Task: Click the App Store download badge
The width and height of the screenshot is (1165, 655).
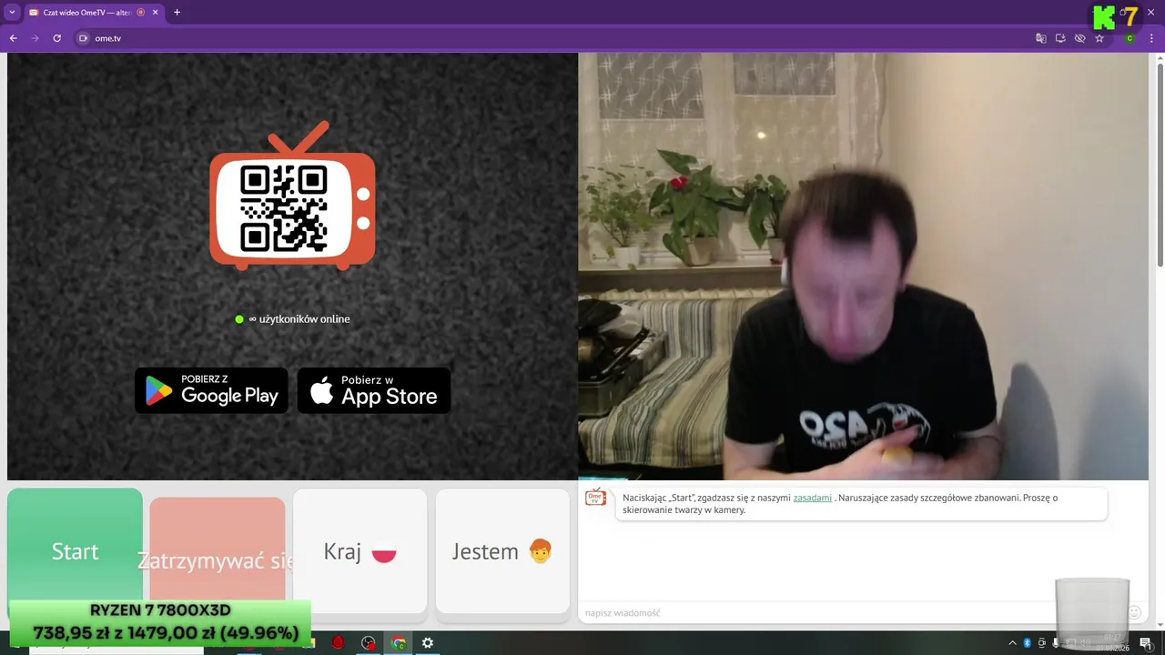Action: click(x=374, y=390)
